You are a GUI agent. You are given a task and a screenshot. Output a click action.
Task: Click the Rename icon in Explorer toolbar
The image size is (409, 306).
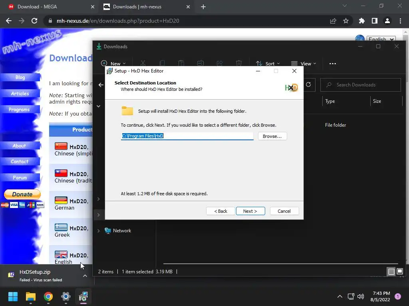201,63
